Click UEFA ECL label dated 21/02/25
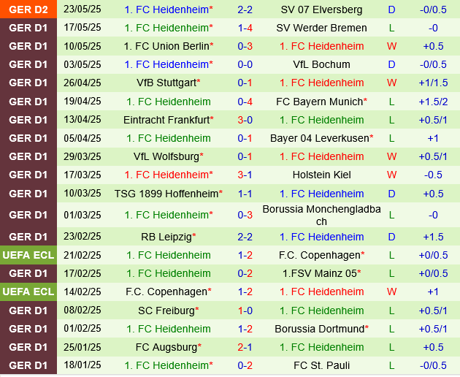The height and width of the screenshot is (377, 460). click(28, 255)
